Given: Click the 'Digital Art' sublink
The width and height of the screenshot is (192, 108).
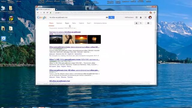Looking at the screenshot, I should click(x=70, y=54).
